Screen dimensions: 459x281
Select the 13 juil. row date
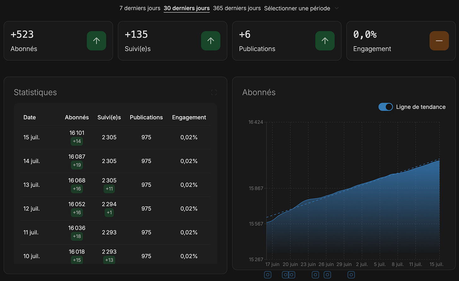click(32, 185)
